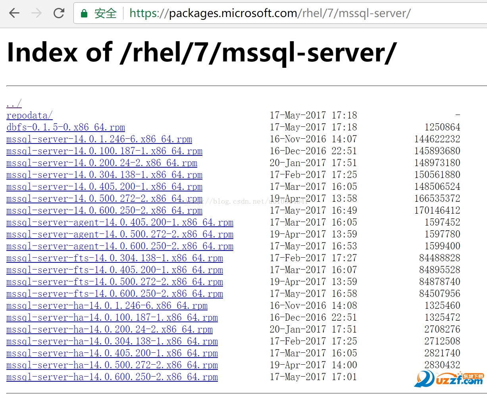Image resolution: width=487 pixels, height=394 pixels.
Task: Click the green secure padlock icon
Action: [x=84, y=14]
